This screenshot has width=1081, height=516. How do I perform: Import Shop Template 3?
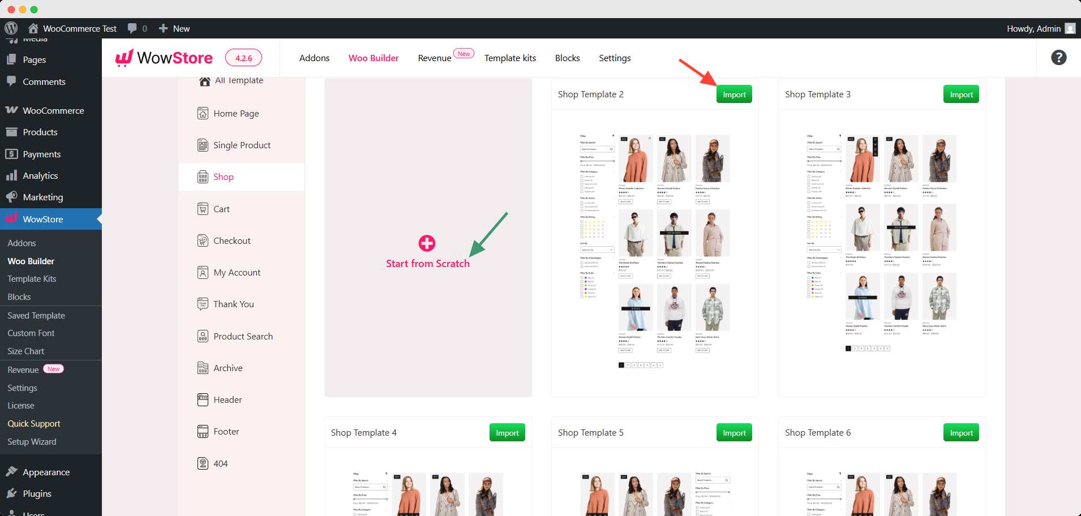pos(961,94)
